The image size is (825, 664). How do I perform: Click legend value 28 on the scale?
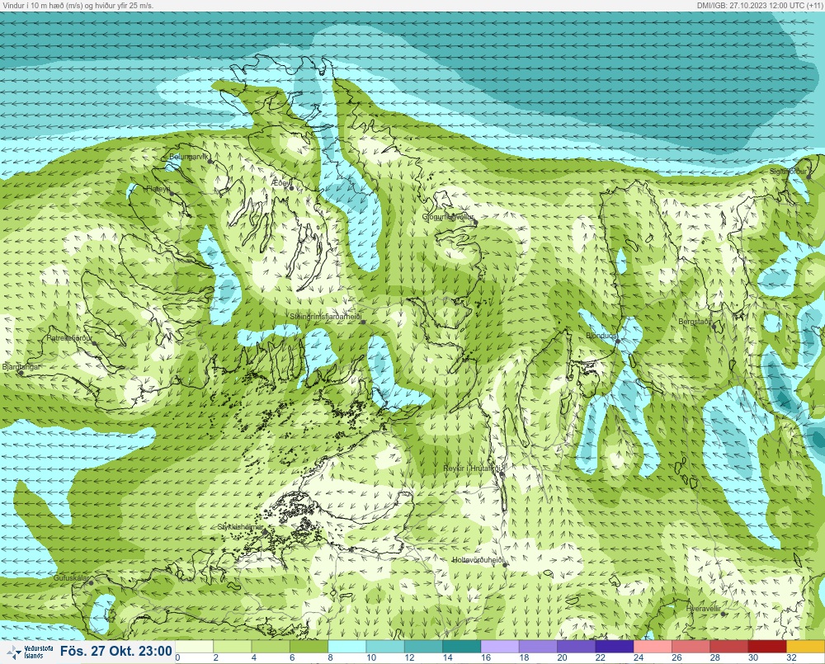(714, 657)
